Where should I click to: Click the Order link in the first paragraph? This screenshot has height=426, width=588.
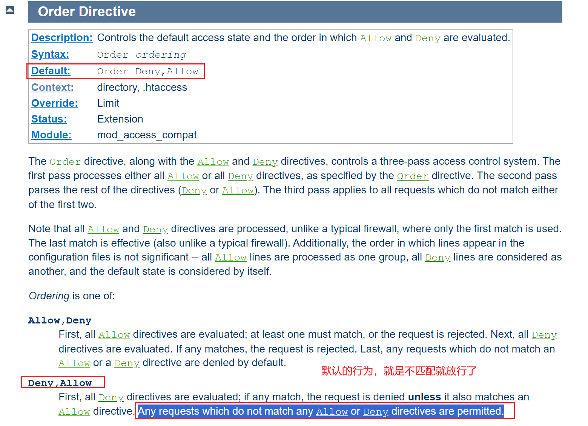(x=412, y=176)
